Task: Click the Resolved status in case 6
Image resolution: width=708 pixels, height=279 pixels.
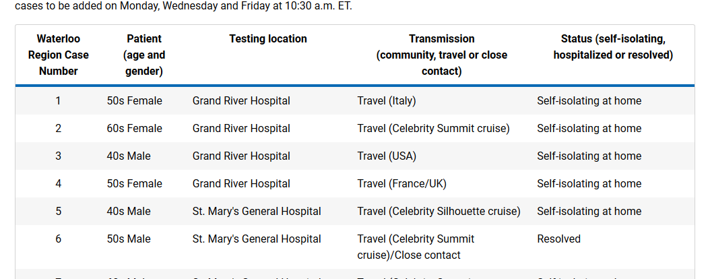Action: coord(558,239)
